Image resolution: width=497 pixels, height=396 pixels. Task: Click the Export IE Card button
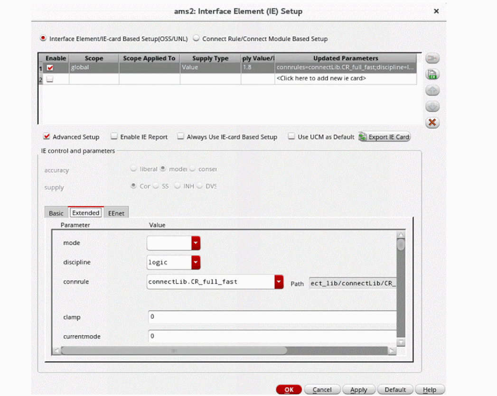tap(384, 137)
